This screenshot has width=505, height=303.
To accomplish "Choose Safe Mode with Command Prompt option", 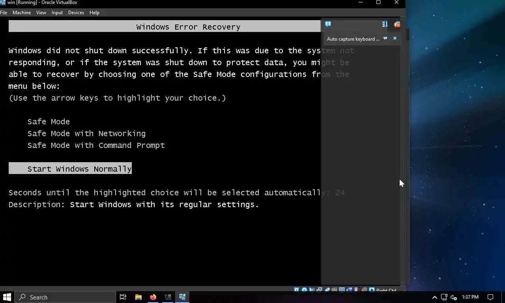I will [96, 146].
